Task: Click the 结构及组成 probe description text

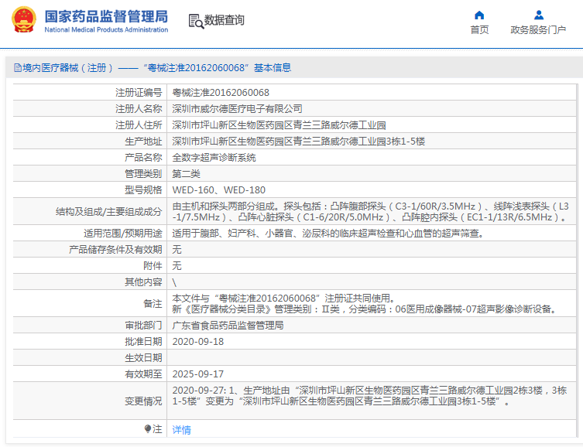Action: pyautogui.click(x=370, y=212)
